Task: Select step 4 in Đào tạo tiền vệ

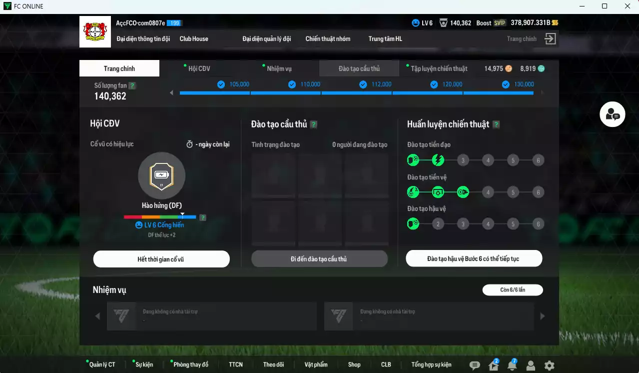Action: [488, 192]
